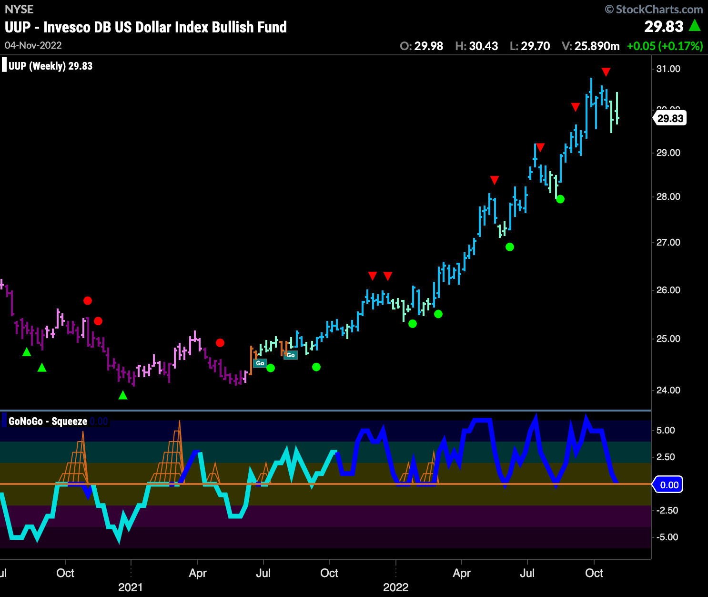Click the green circle next to the first Go label
708x597 pixels.
coord(271,368)
